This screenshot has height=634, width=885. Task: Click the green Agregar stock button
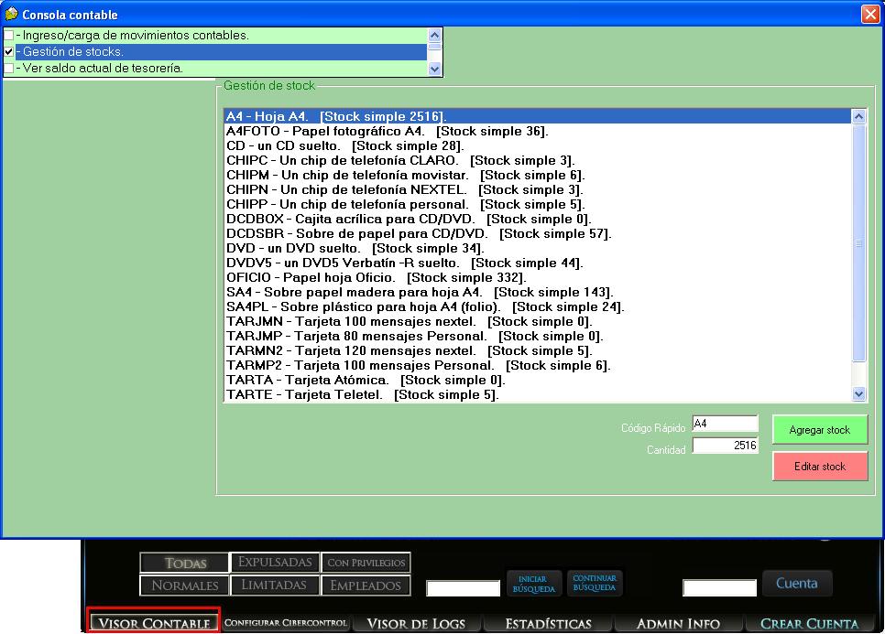tap(820, 430)
